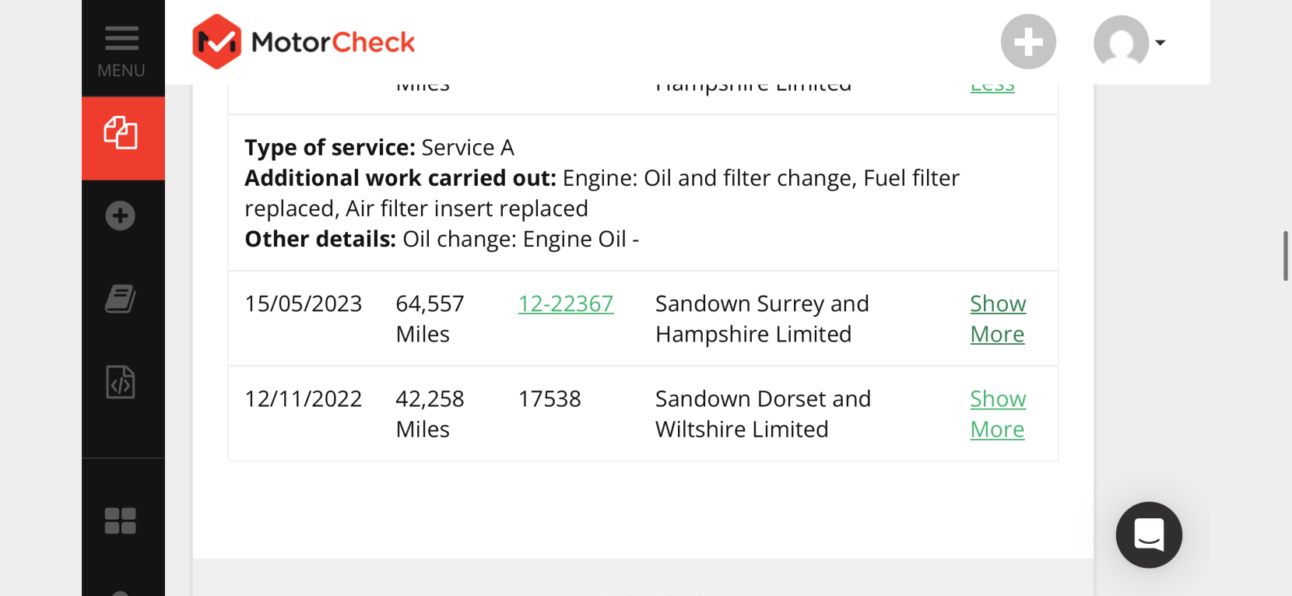Open the 12-22367 reference link
1292x596 pixels.
566,303
